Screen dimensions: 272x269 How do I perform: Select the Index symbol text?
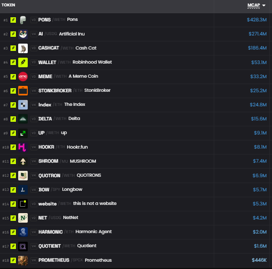(45, 105)
